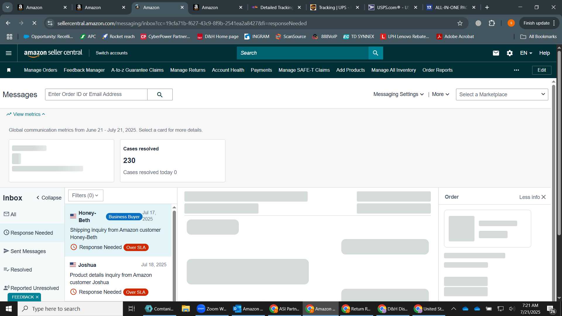Viewport: 562px width, 316px height.
Task: Select the All inbox folder
Action: (x=32, y=214)
